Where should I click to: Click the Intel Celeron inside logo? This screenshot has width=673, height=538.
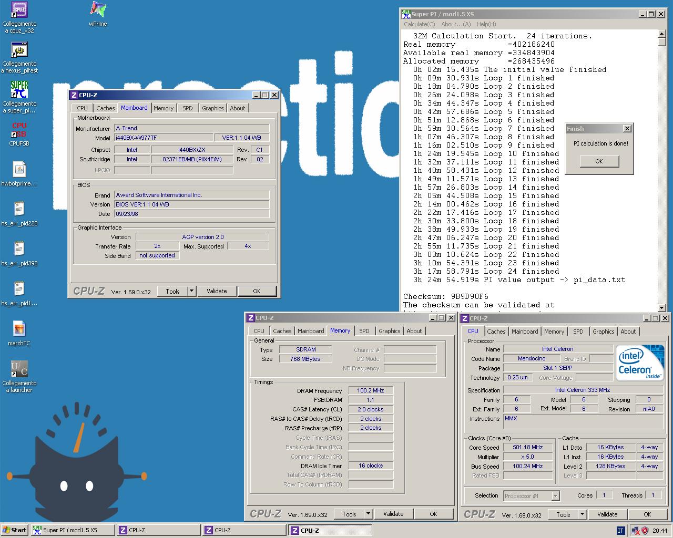click(x=640, y=363)
